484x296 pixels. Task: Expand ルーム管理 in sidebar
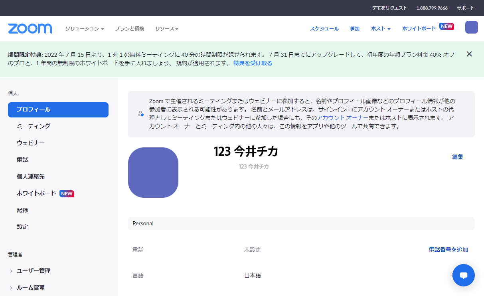pos(30,288)
